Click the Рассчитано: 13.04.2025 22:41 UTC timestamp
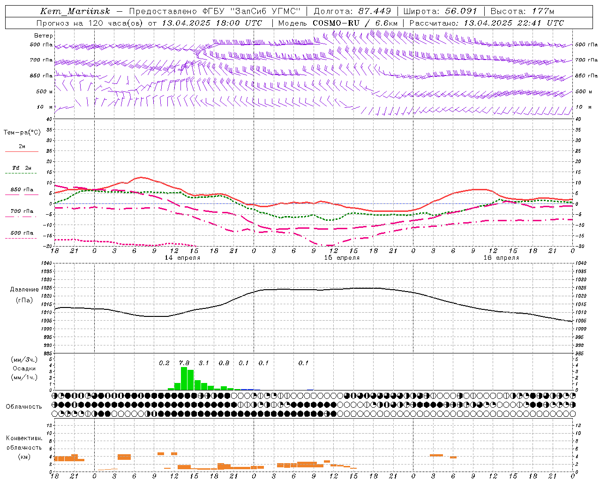Image resolution: width=600 pixels, height=480 pixels. tap(487, 23)
